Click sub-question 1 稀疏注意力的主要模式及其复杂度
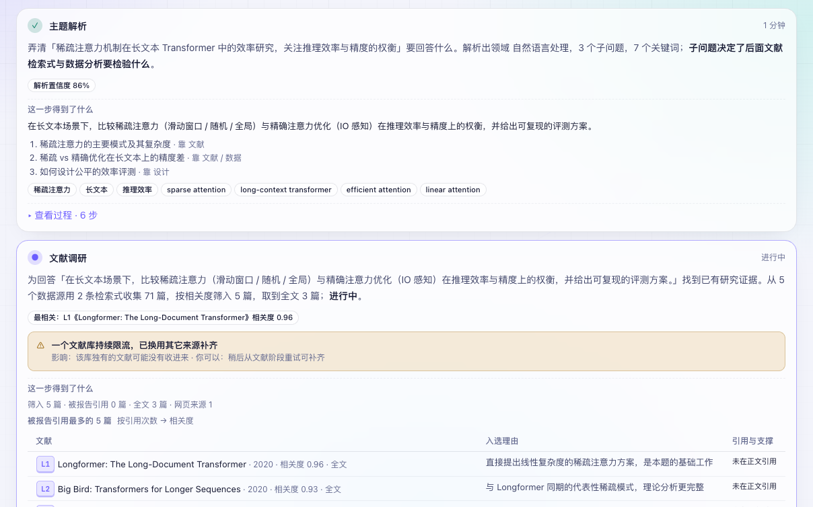The width and height of the screenshot is (813, 507). (x=106, y=144)
